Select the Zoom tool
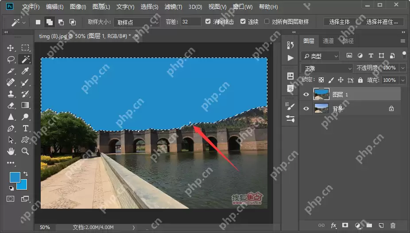This screenshot has height=233, width=410. [25, 151]
